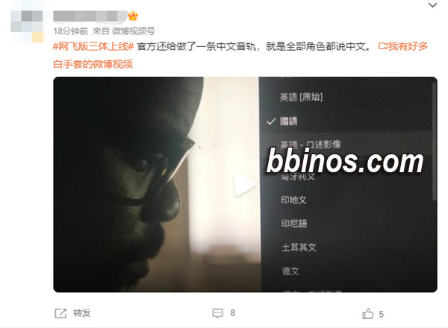Open the #网飞版三体上线# hashtag
Image resolution: width=448 pixels, height=328 pixels.
click(93, 46)
